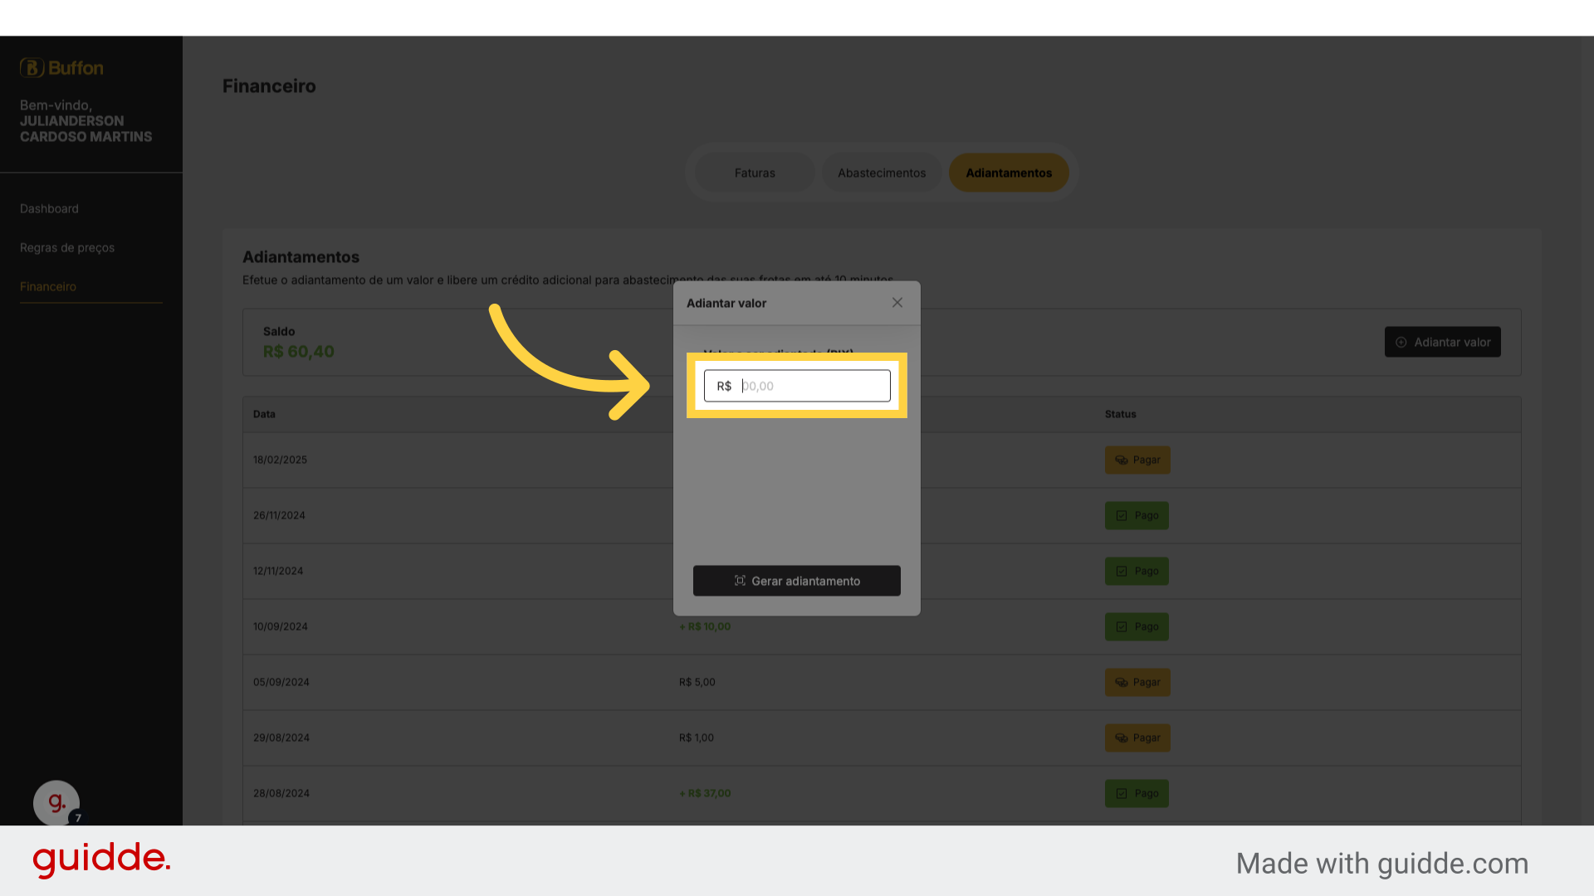The width and height of the screenshot is (1594, 896).
Task: Click the value R$ 5,00
Action: 697,683
